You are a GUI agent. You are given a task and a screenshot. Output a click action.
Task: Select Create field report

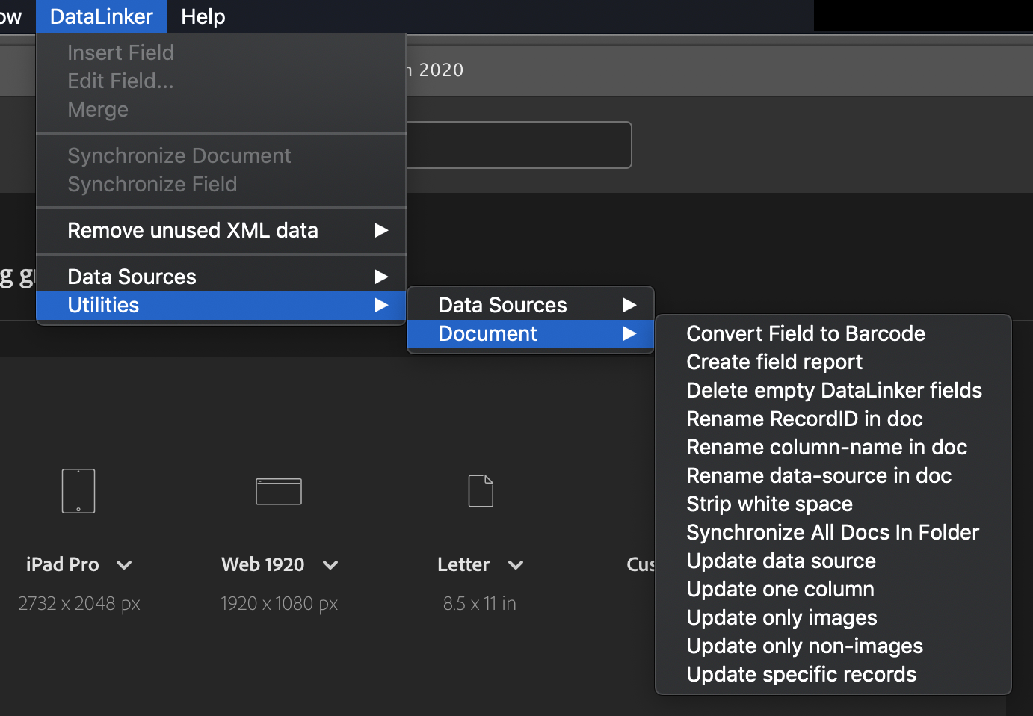click(774, 362)
